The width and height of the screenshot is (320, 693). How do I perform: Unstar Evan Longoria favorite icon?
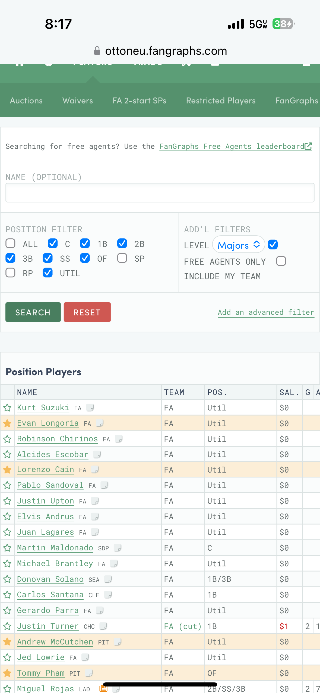coord(7,423)
